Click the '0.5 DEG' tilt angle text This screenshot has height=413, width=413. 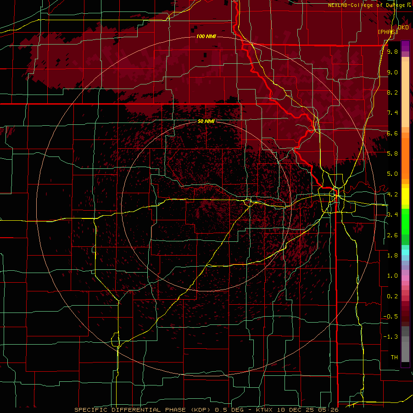tap(229, 410)
